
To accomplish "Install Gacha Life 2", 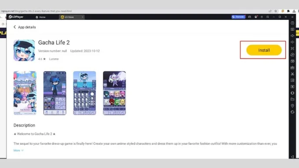I will coord(264,50).
